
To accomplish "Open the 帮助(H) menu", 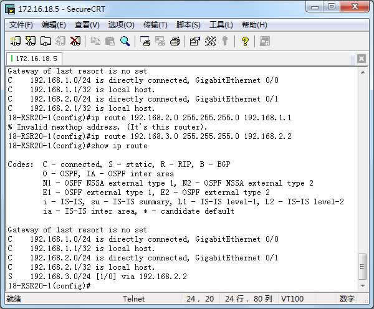I will click(254, 25).
